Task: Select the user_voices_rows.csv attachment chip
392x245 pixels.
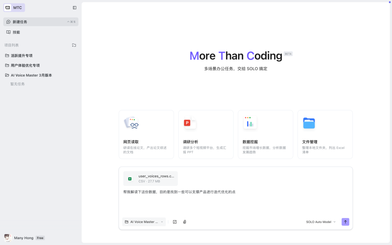Action: pyautogui.click(x=150, y=178)
